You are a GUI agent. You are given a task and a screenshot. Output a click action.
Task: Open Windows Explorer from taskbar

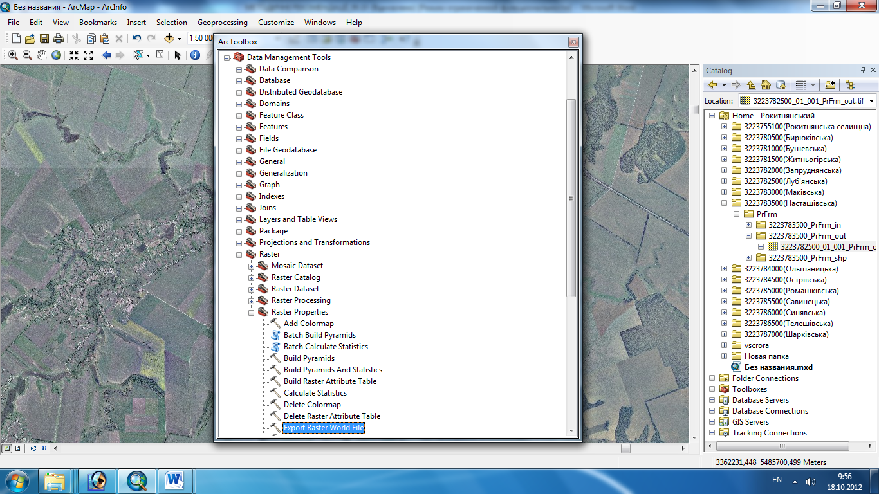point(55,480)
